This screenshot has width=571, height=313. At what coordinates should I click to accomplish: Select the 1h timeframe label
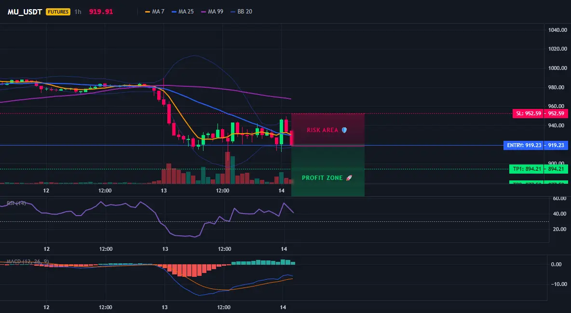coord(78,12)
